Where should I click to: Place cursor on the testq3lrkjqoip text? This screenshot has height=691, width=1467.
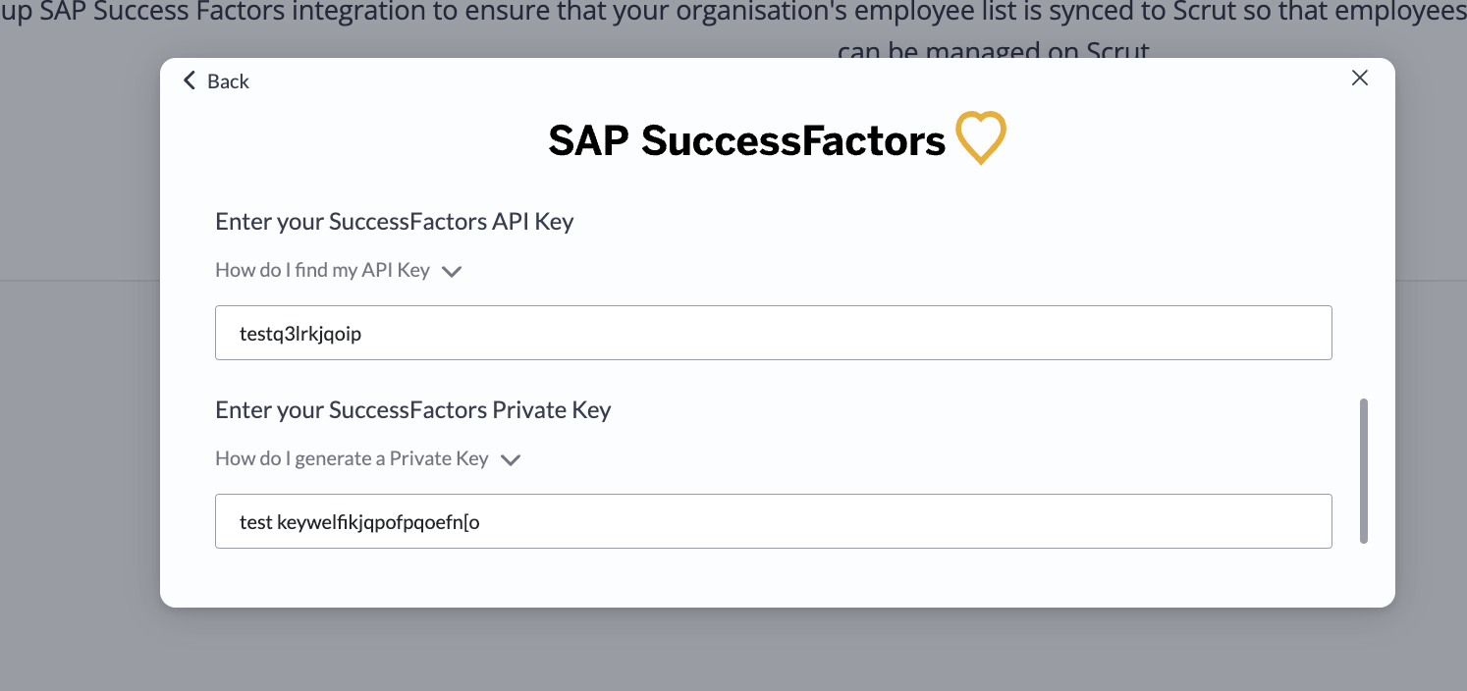pos(300,334)
